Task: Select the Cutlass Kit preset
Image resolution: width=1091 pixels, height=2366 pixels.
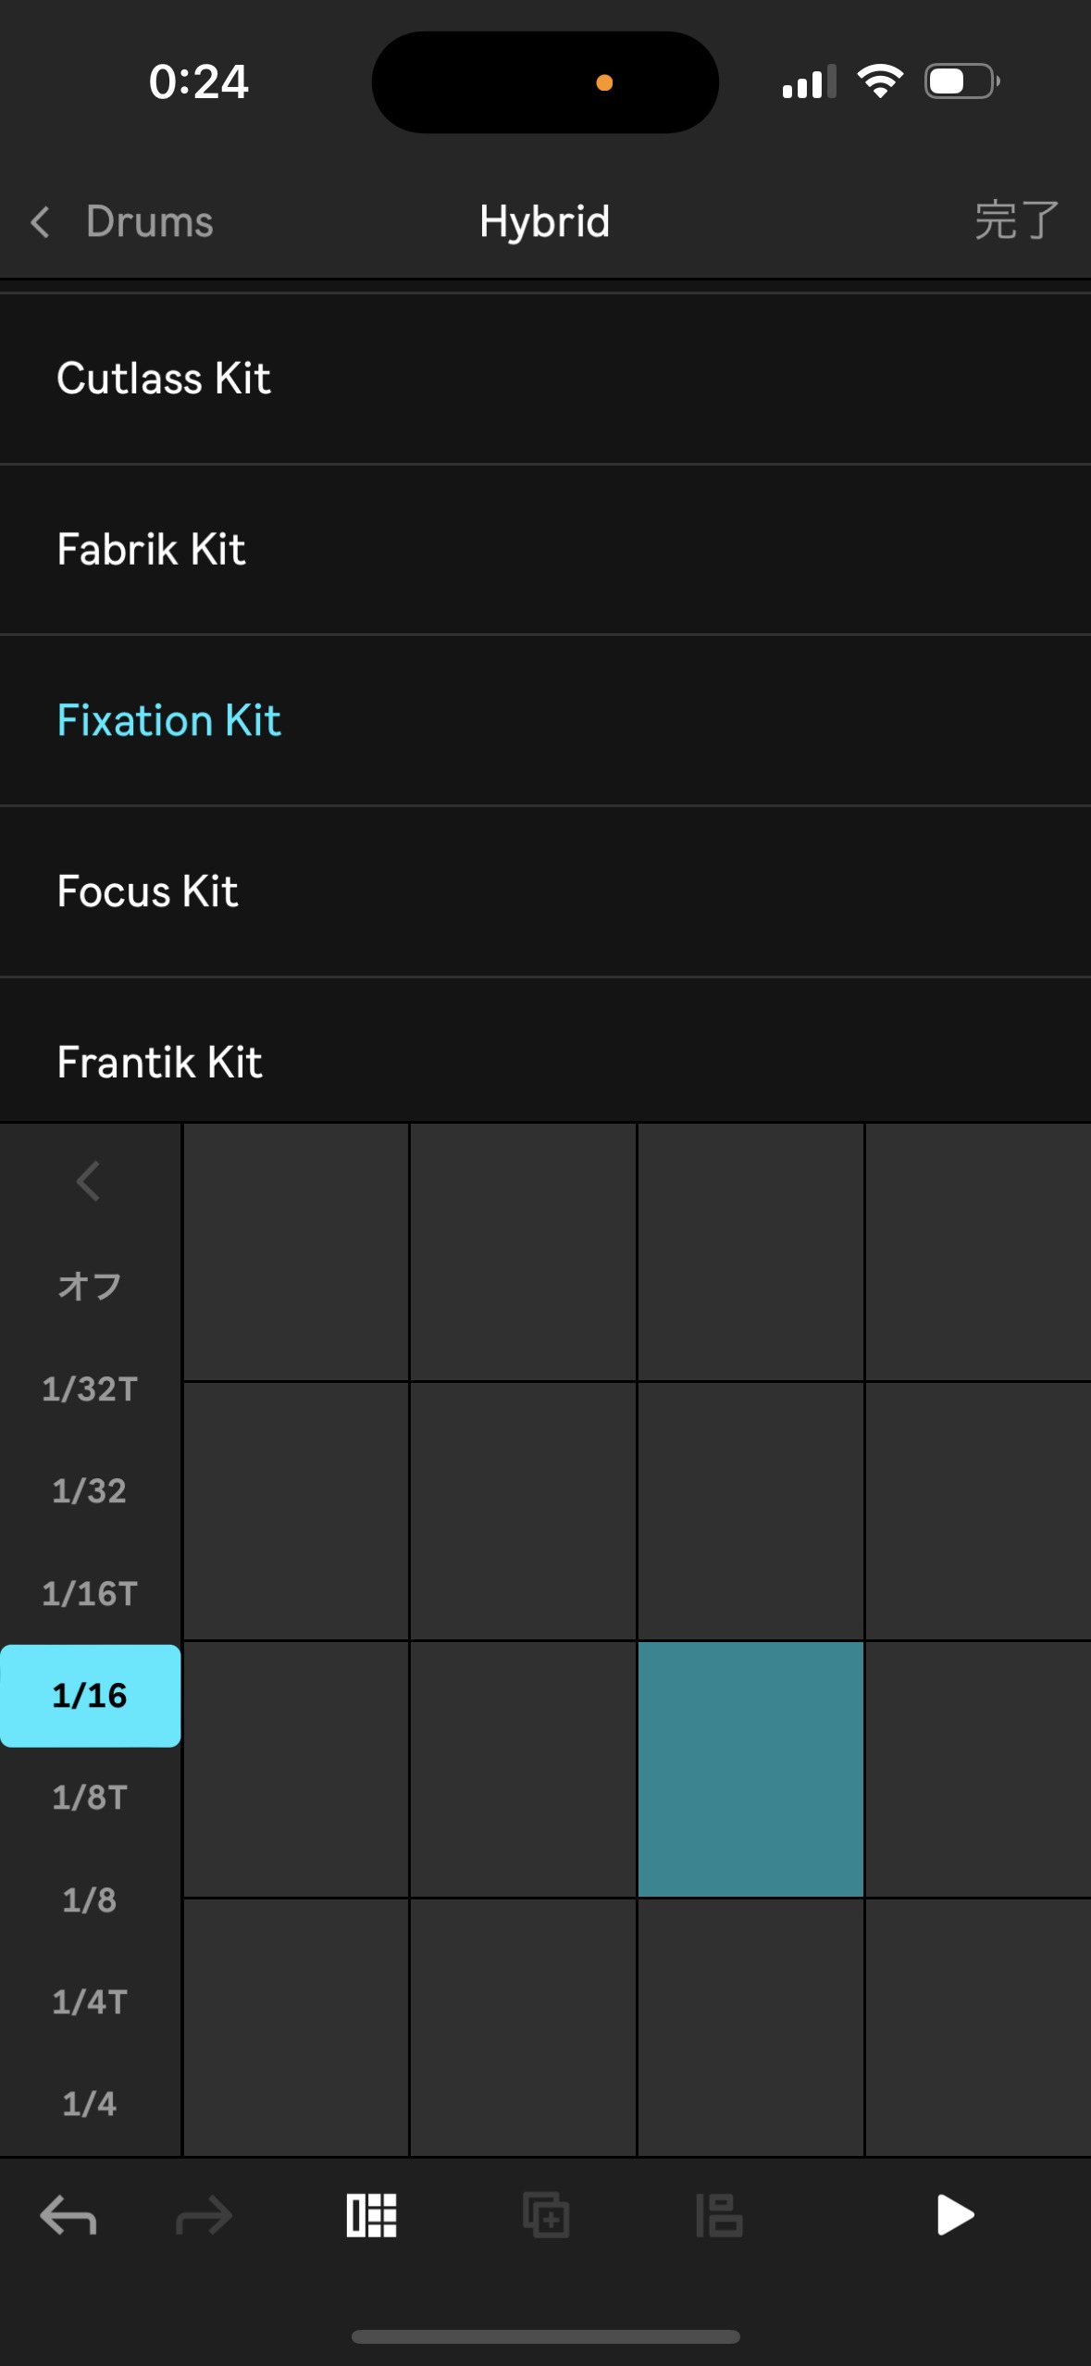Action: pyautogui.click(x=546, y=379)
